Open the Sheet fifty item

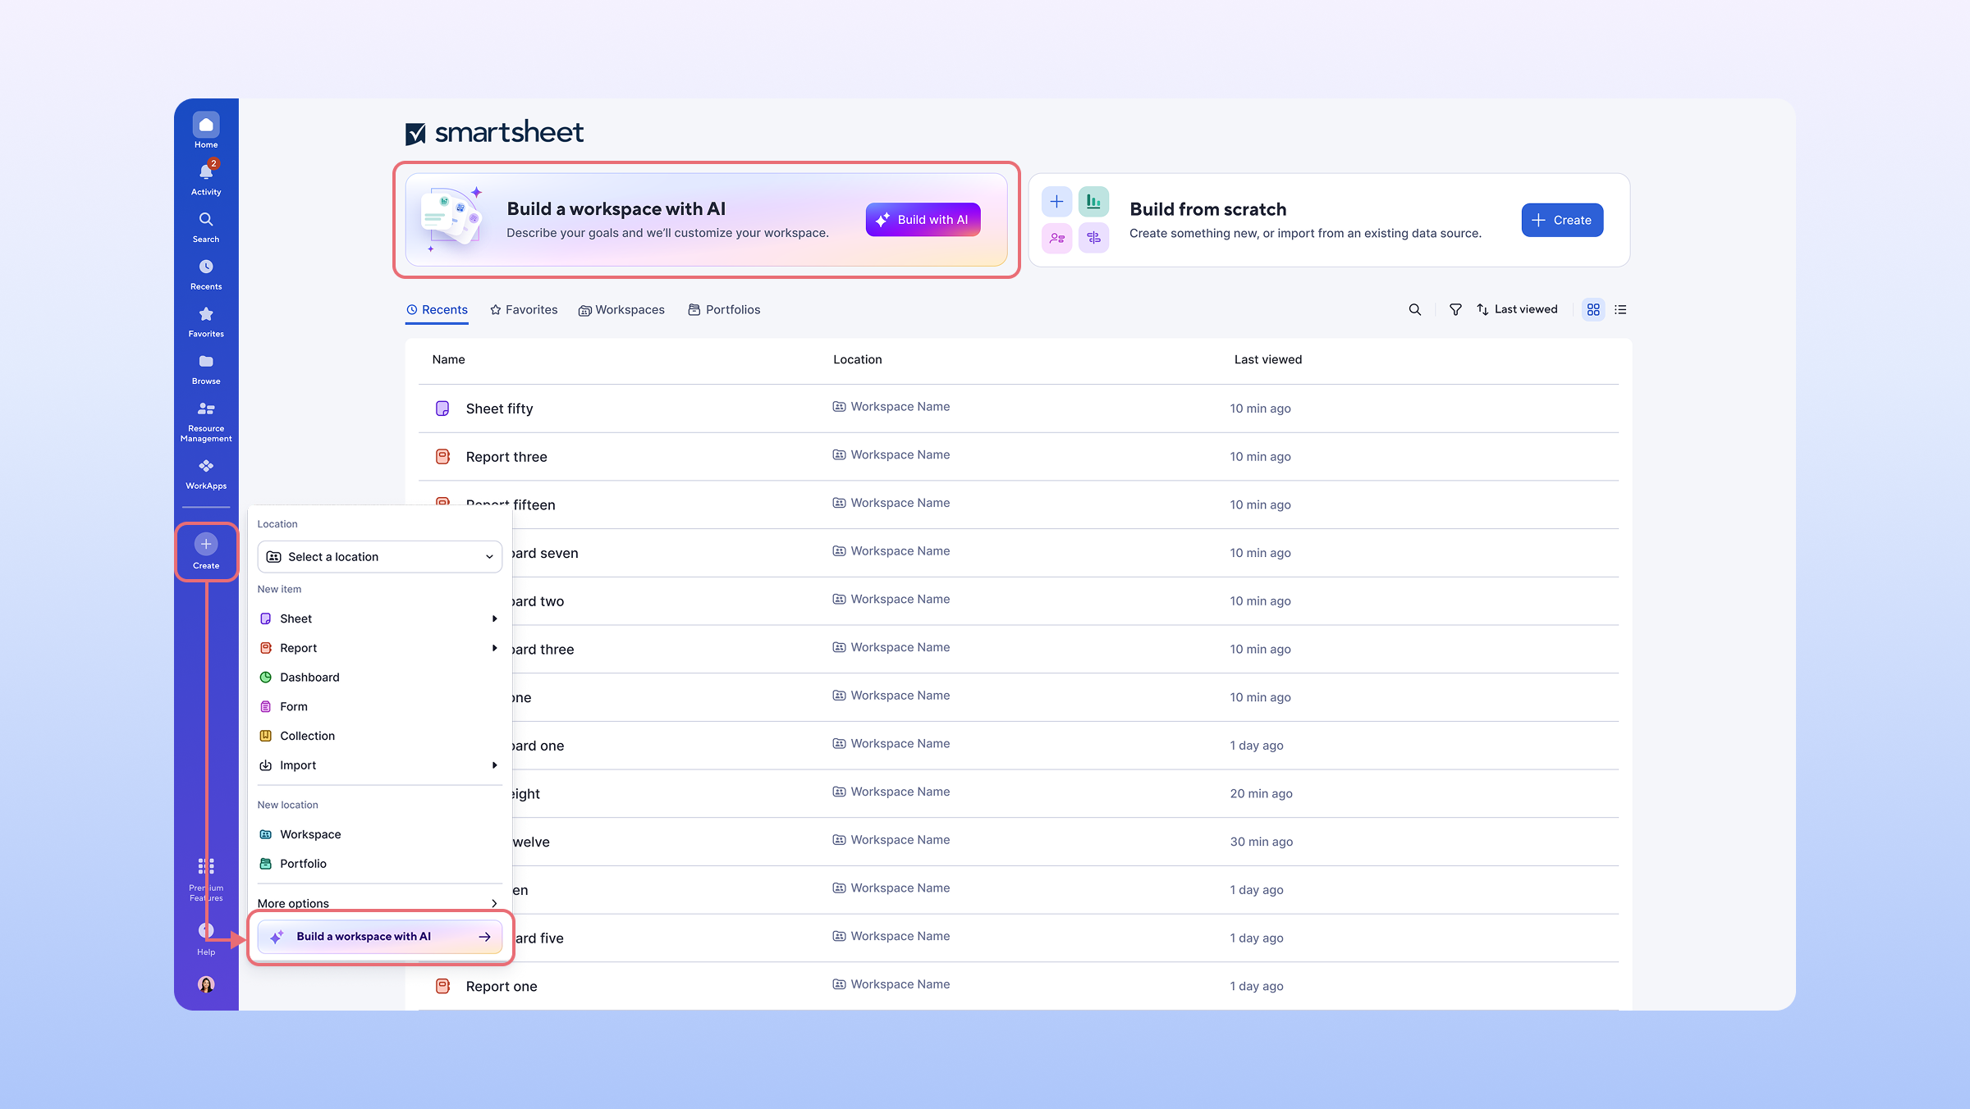(x=499, y=408)
